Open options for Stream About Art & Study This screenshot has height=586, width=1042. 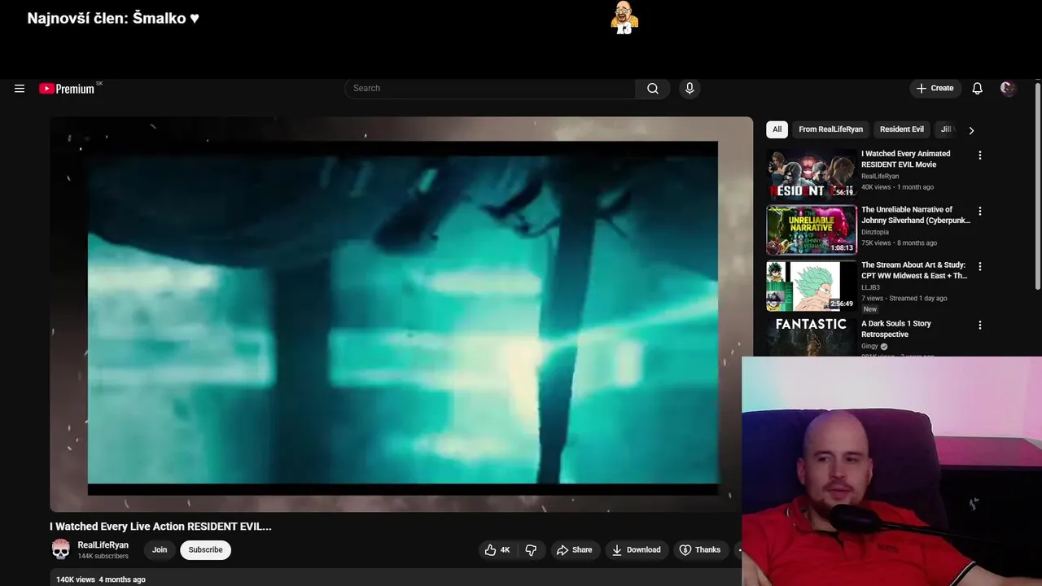coord(979,266)
